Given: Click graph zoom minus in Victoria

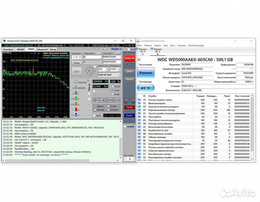Looking at the screenshot, I should tap(32, 53).
